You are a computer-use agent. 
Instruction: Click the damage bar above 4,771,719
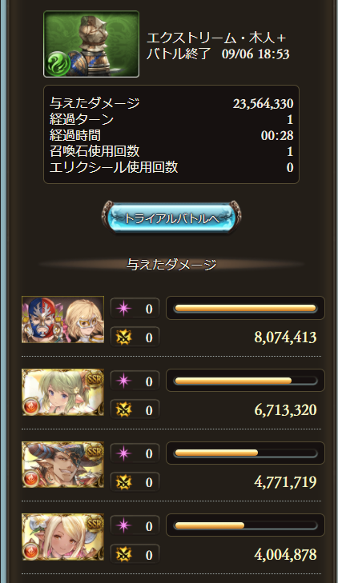(x=245, y=453)
